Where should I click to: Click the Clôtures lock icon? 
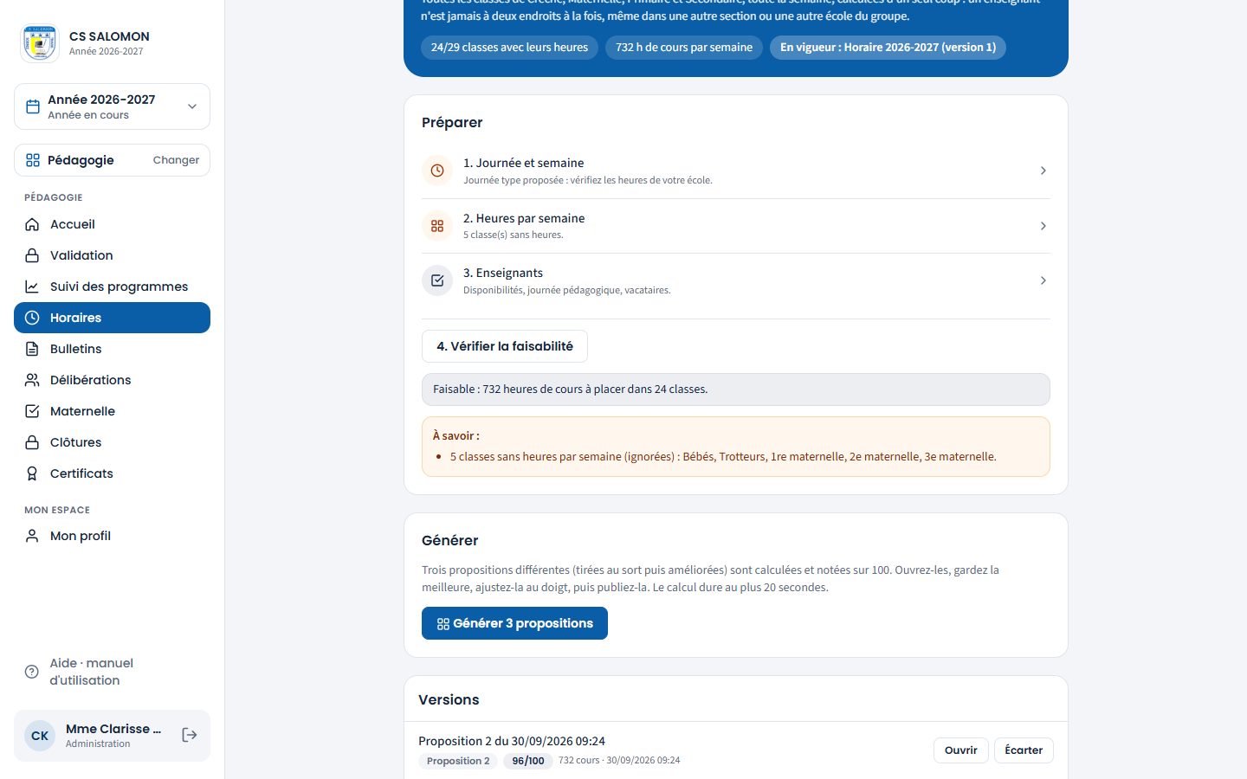(32, 442)
